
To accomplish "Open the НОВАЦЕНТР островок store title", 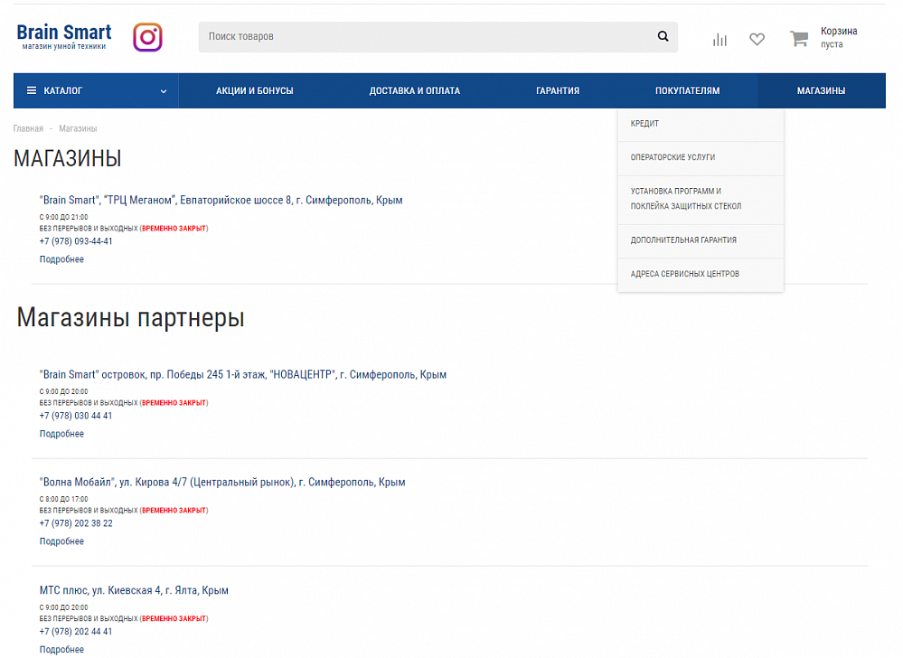I will click(x=243, y=375).
